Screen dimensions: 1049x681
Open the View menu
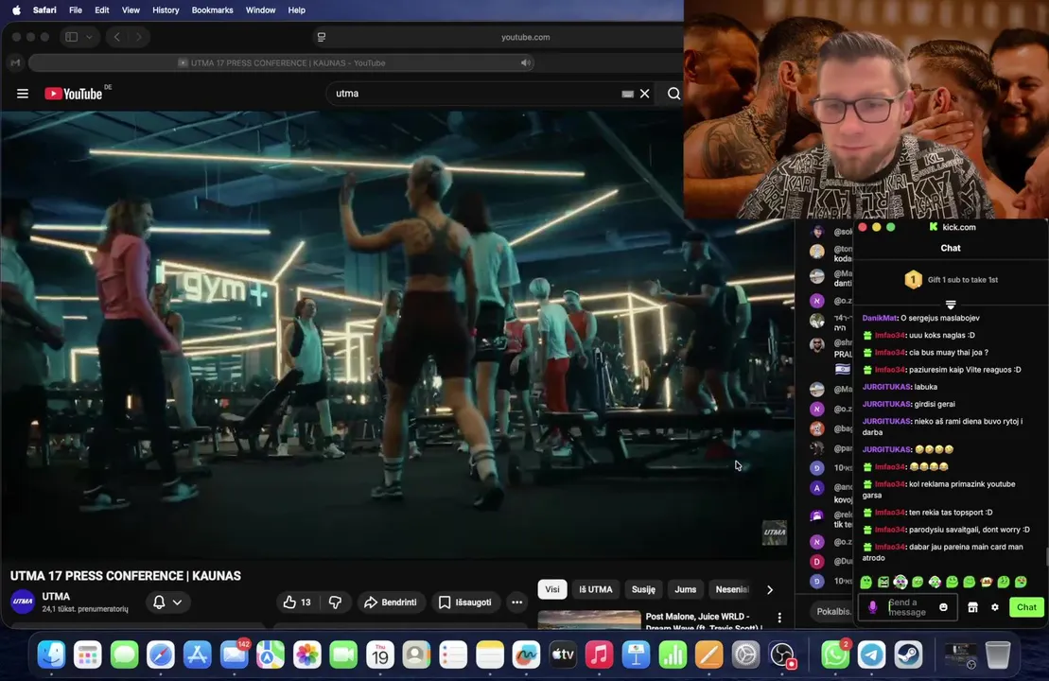click(x=131, y=10)
